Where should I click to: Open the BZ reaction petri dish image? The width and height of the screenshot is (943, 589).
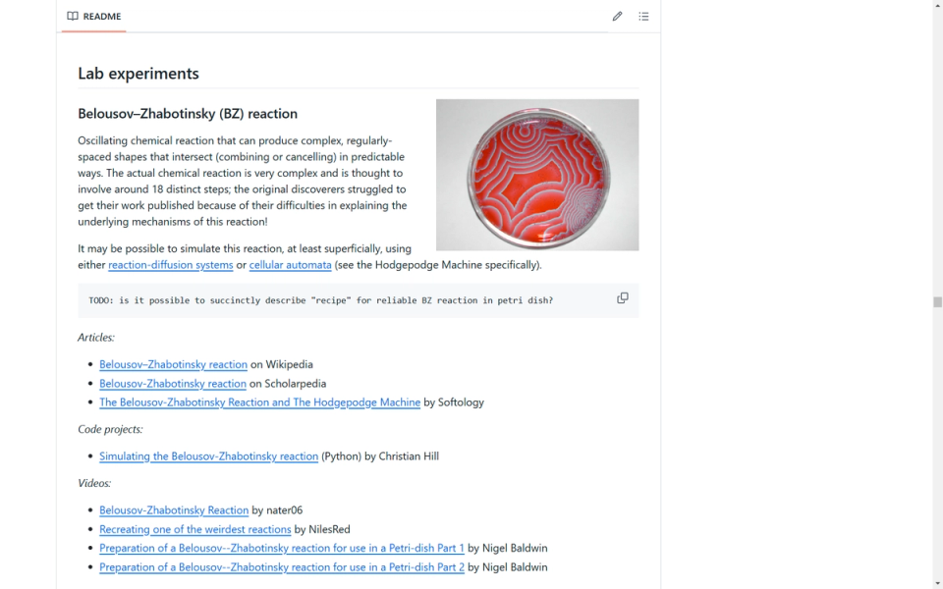pos(537,175)
